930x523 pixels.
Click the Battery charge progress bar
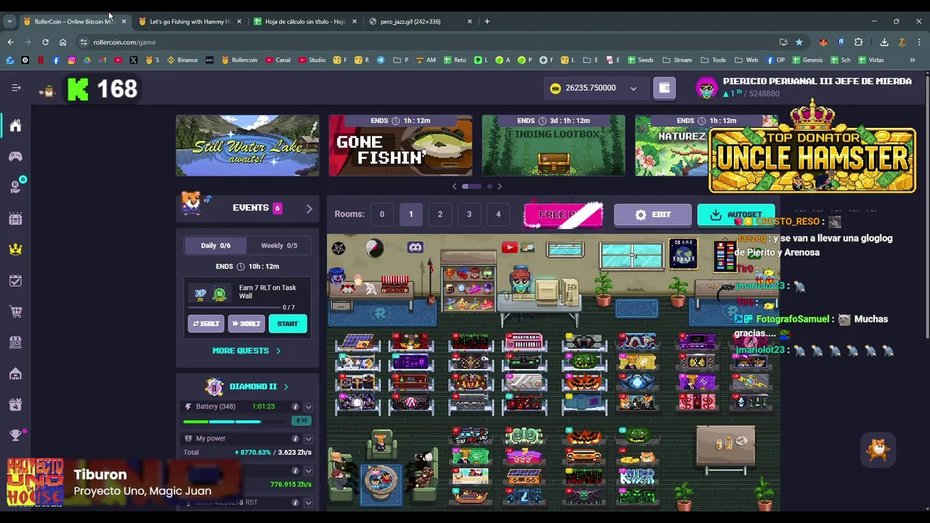pos(236,421)
